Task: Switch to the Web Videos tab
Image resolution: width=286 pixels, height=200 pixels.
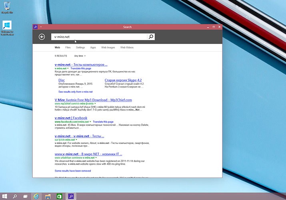Action: pos(127,48)
